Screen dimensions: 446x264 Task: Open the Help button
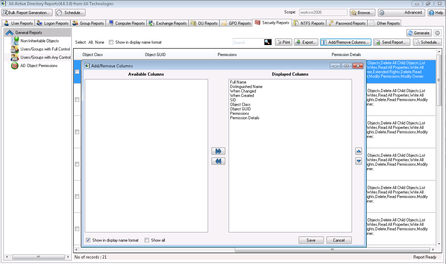[436, 13]
